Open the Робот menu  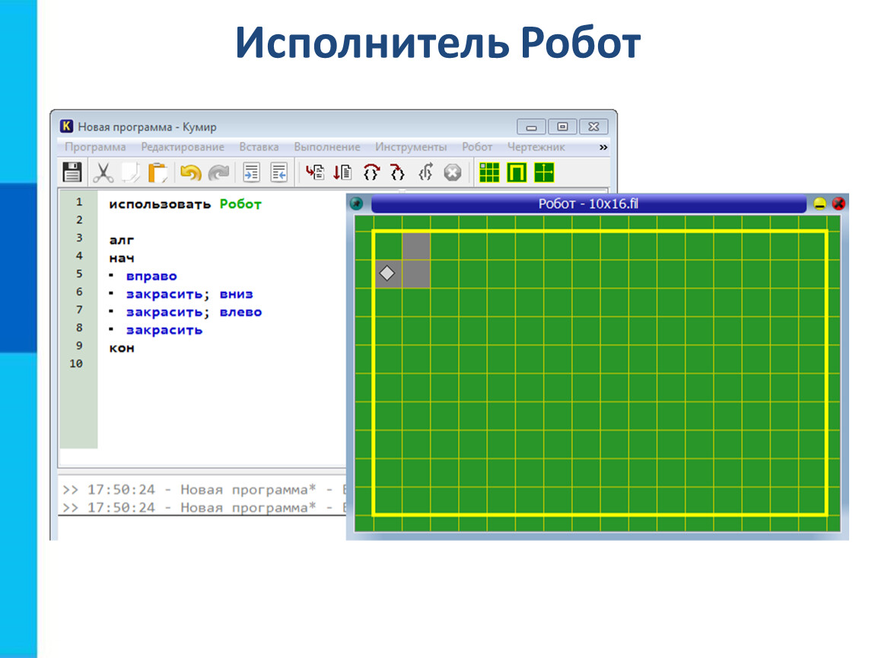click(x=477, y=147)
